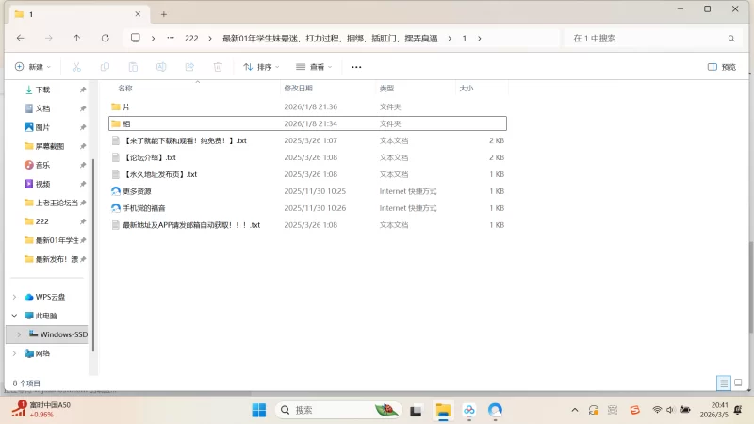Go up one folder level
The image size is (754, 424).
coord(76,38)
